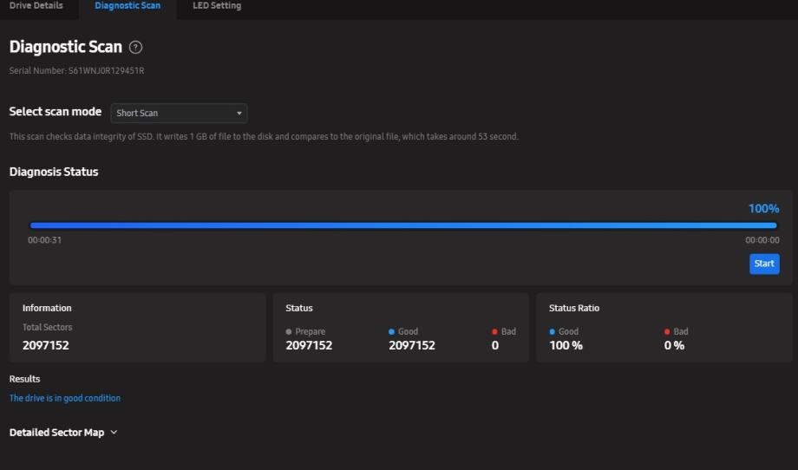
Task: Click 'The drive is in good condition' link
Action: (x=65, y=398)
